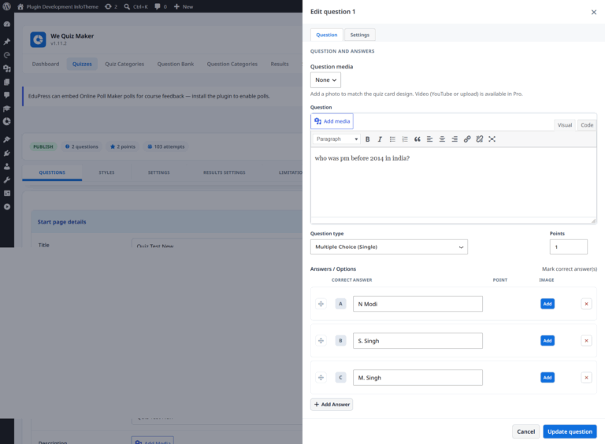Open the Question type dropdown
This screenshot has height=444, width=605.
(389, 247)
